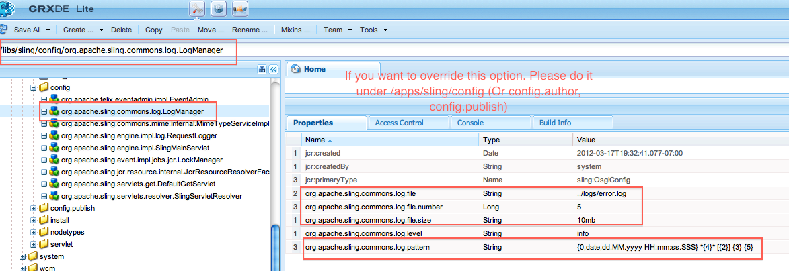Viewport: 789px width, 271px height.
Task: Click the servlet folder icon
Action: 44,244
